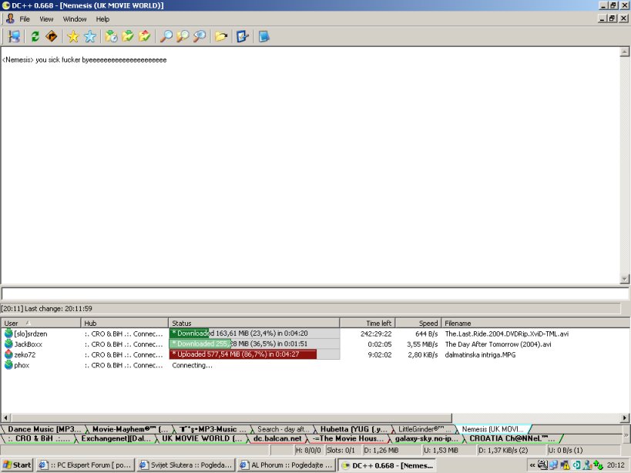631x473 pixels.
Task: Click the Windows Start button
Action: [x=17, y=465]
